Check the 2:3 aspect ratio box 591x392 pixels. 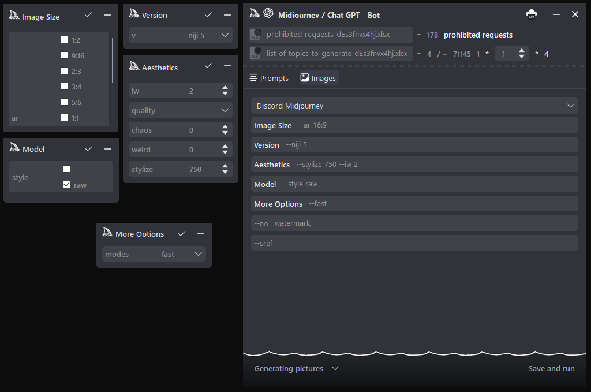[x=65, y=71]
